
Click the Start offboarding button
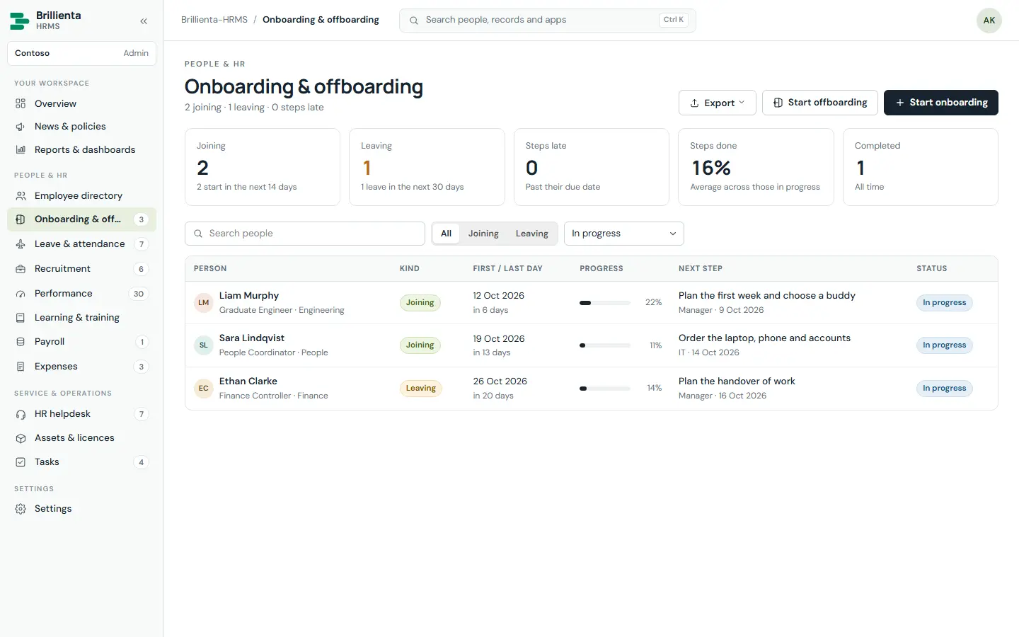tap(819, 103)
